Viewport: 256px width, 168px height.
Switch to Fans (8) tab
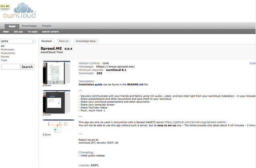pyautogui.click(x=64, y=41)
